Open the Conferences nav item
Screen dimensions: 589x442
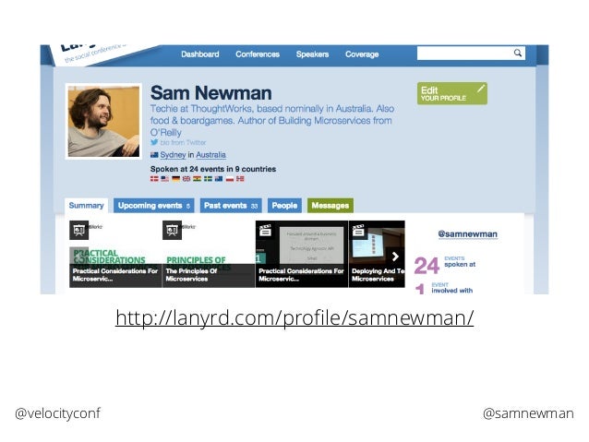coord(258,54)
